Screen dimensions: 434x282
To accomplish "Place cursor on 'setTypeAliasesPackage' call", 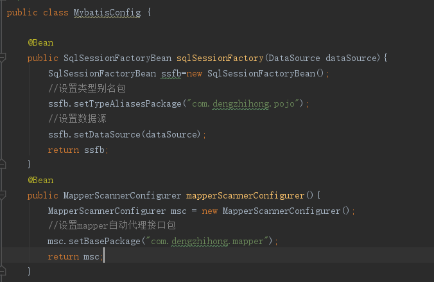I will pyautogui.click(x=128, y=104).
